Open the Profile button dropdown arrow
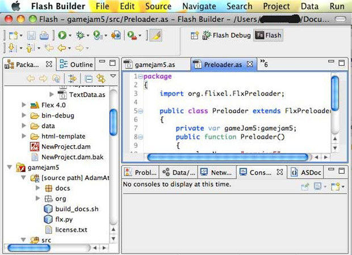The height and width of the screenshot is (255, 352). (106, 35)
